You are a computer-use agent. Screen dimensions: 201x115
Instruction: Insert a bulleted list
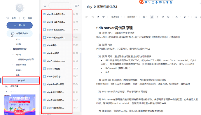(196, 17)
